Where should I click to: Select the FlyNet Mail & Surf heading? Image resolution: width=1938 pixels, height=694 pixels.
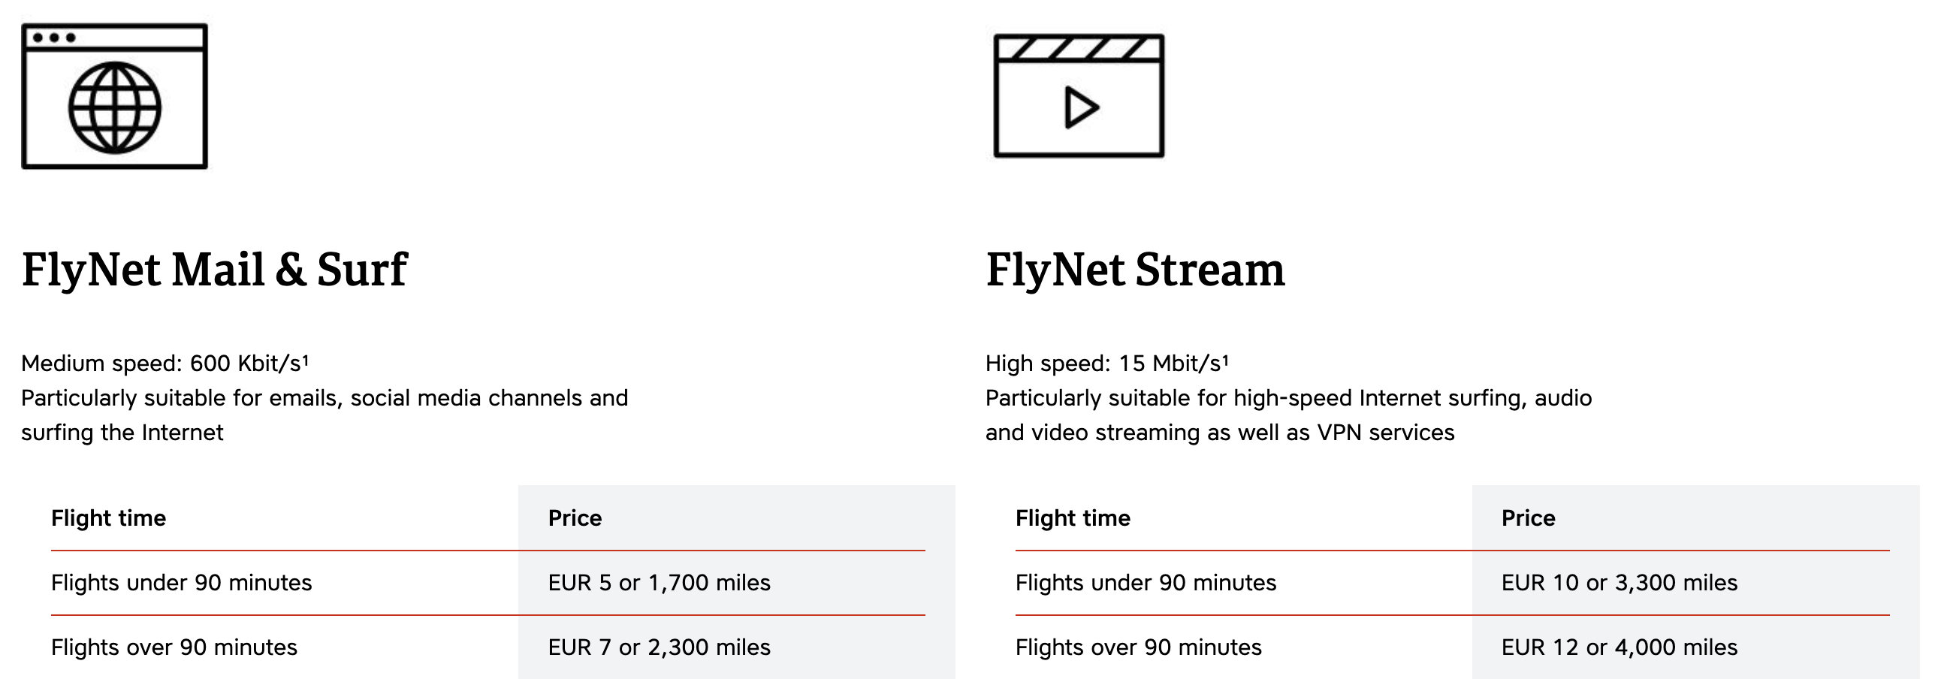pyautogui.click(x=214, y=269)
